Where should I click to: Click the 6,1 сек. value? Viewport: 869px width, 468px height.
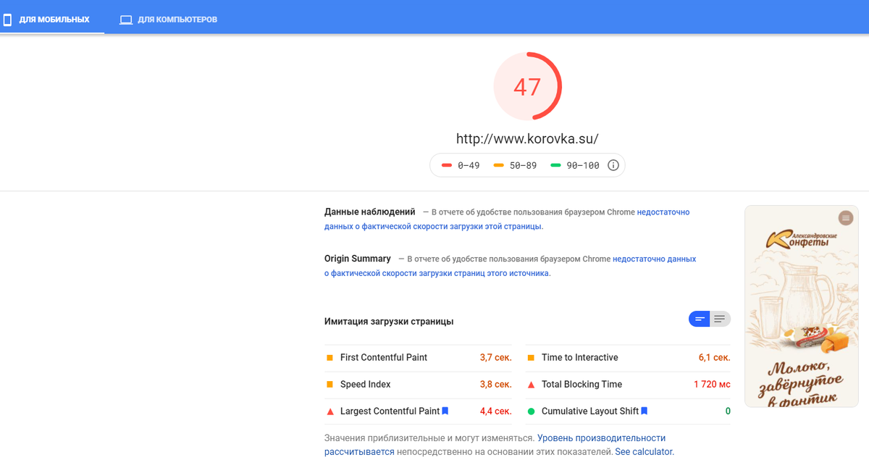[714, 357]
